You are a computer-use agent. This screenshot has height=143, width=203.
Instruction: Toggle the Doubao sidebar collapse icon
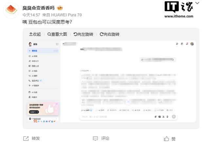[57, 44]
